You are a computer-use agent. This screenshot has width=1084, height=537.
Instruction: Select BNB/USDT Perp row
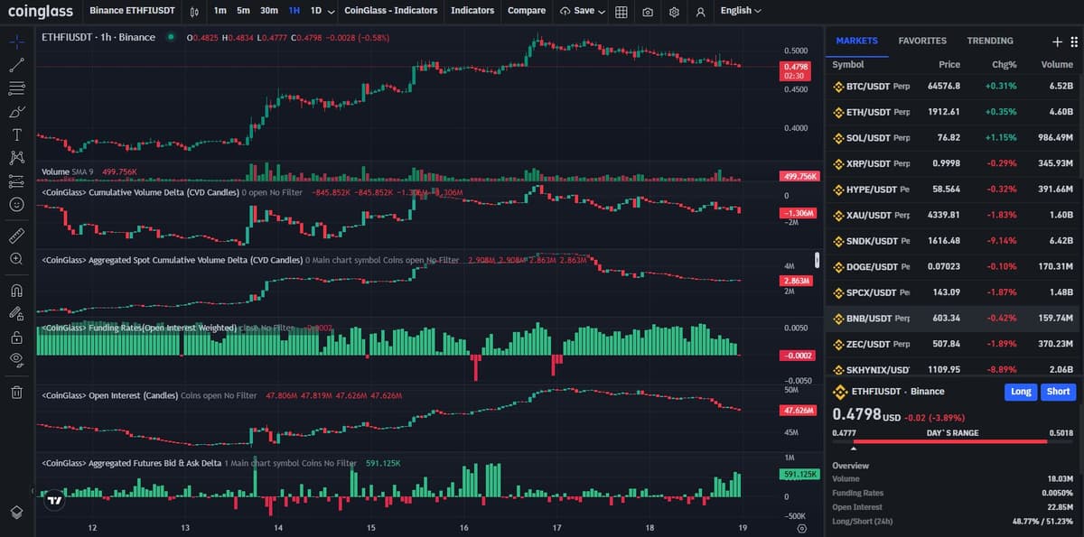[x=954, y=319]
